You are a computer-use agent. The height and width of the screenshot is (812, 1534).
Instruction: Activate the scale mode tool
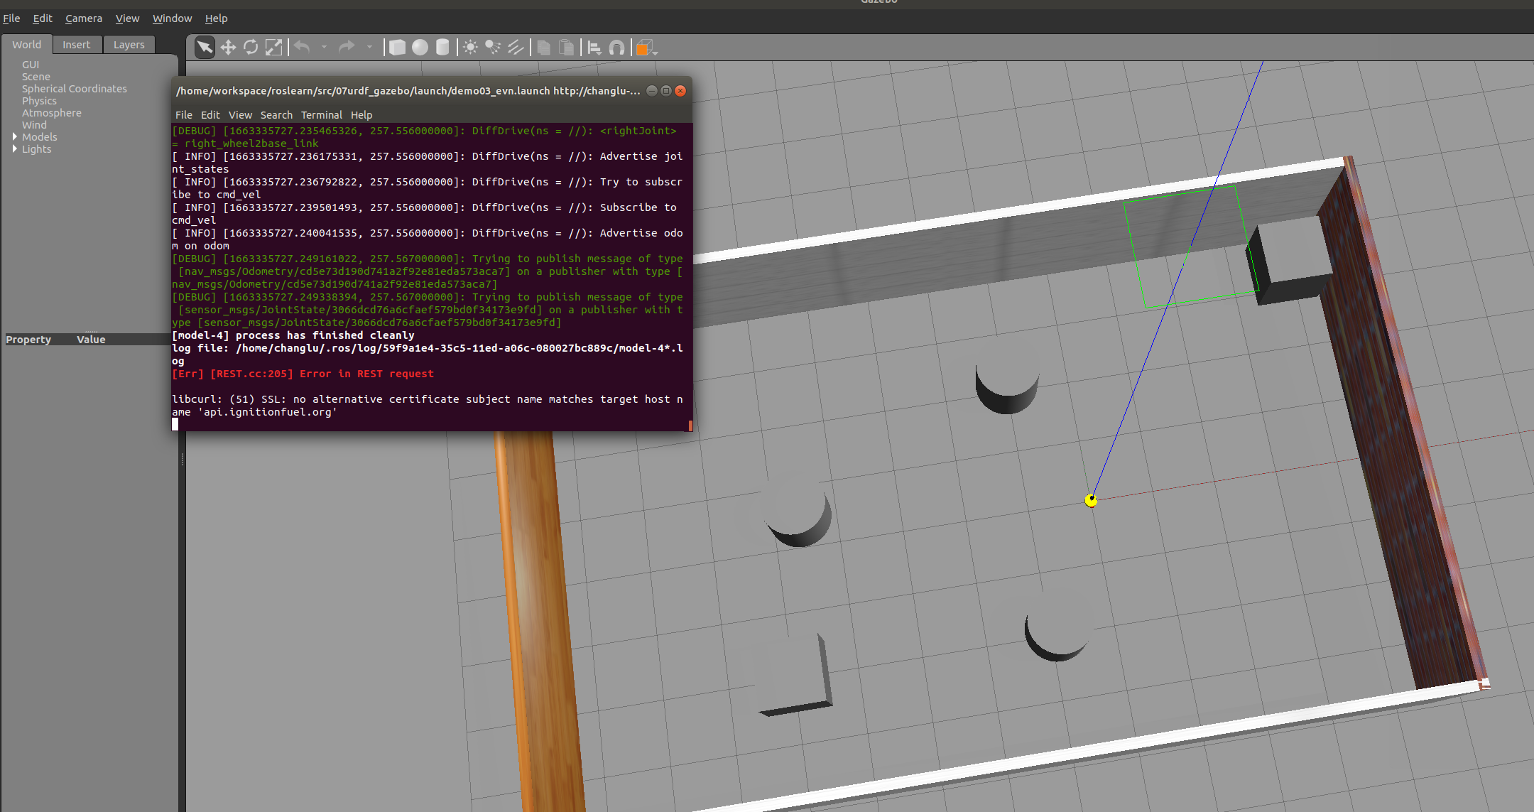pos(273,48)
